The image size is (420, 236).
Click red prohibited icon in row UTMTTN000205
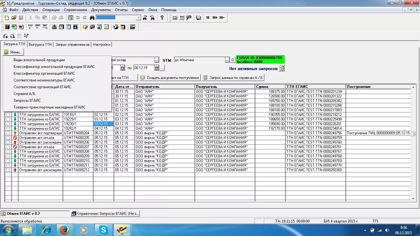point(15,138)
